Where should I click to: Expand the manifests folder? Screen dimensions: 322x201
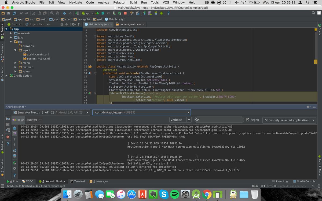tap(11, 33)
